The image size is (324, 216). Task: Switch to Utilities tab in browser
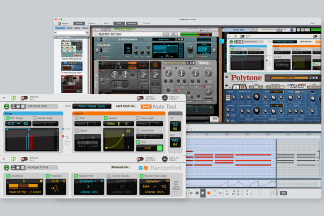(77, 28)
